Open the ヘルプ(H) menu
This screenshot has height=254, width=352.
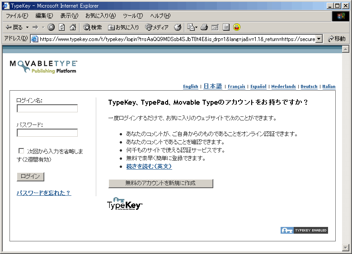tap(160, 16)
